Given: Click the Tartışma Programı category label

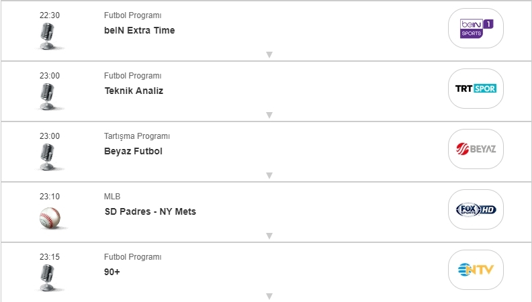Looking at the screenshot, I should click(136, 136).
